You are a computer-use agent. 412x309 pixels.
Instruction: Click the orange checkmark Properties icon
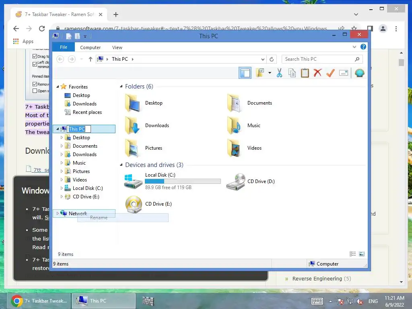click(330, 73)
